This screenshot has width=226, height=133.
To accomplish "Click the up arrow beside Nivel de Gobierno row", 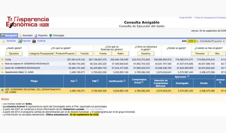I will [2, 64].
